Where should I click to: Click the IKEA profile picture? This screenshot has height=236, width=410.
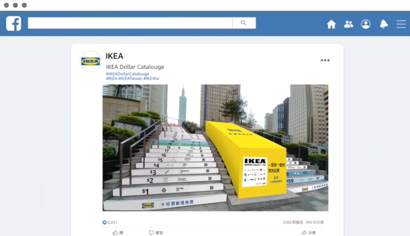point(90,61)
